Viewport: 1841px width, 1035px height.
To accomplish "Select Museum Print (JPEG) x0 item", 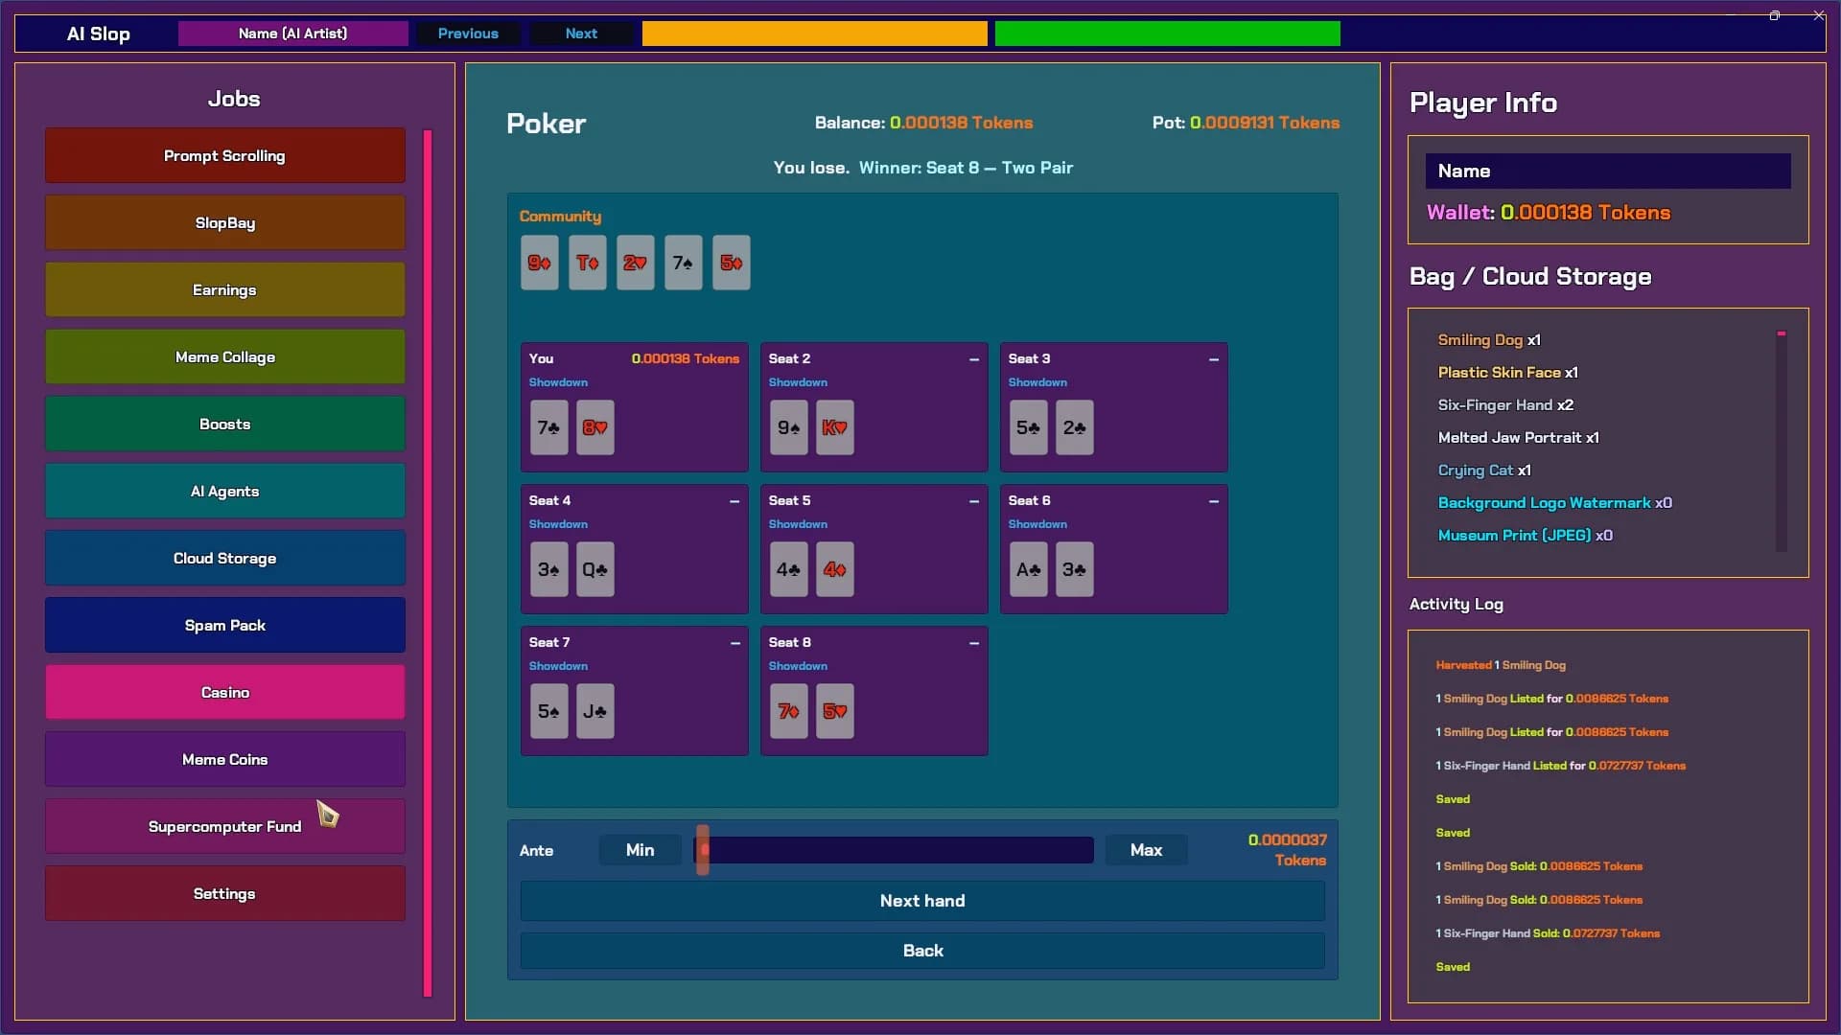I will [1525, 536].
